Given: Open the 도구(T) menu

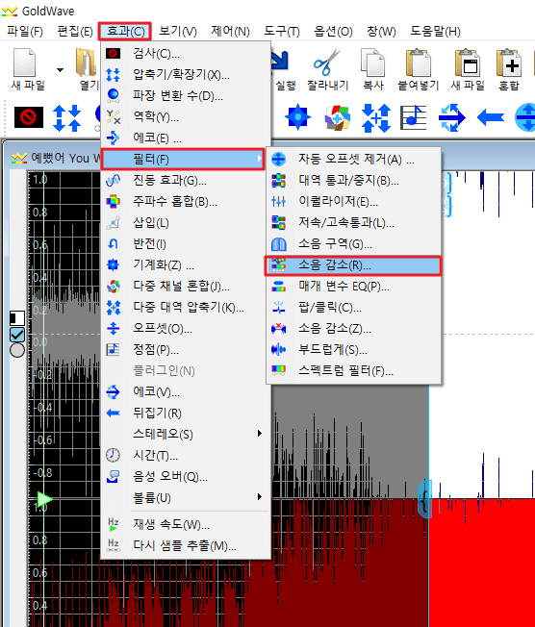Looking at the screenshot, I should tap(282, 31).
